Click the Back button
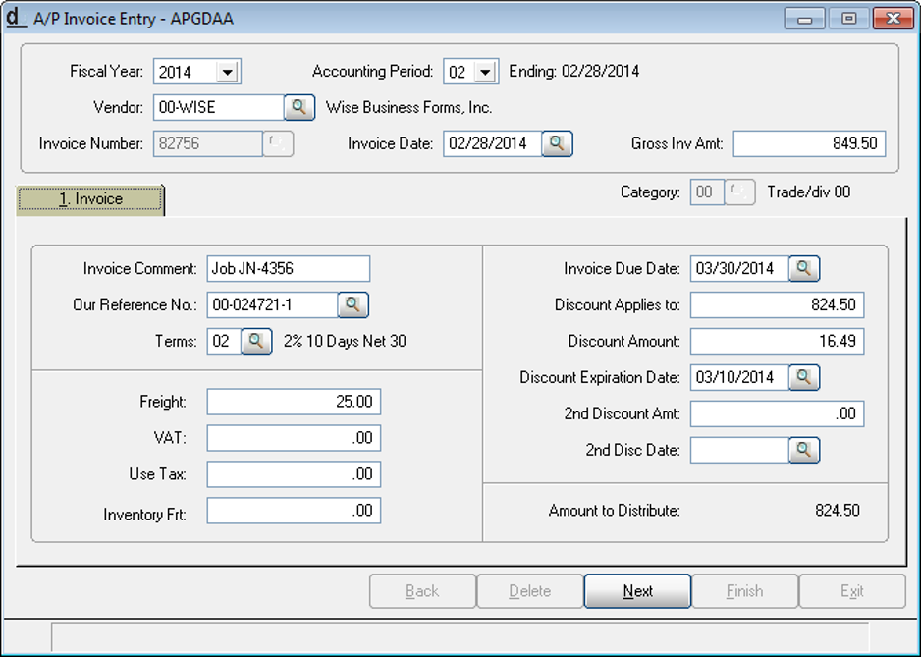 [x=422, y=591]
